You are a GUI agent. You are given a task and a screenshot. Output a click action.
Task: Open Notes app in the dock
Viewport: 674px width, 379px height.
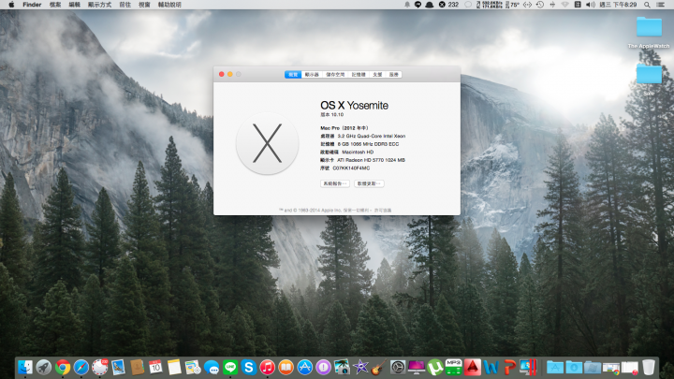[x=174, y=368]
